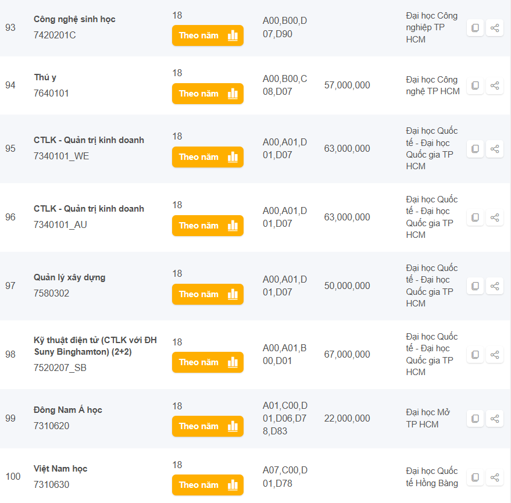Image resolution: width=511 pixels, height=503 pixels.
Task: Copy row for code 7340101_WE
Action: pyautogui.click(x=475, y=149)
